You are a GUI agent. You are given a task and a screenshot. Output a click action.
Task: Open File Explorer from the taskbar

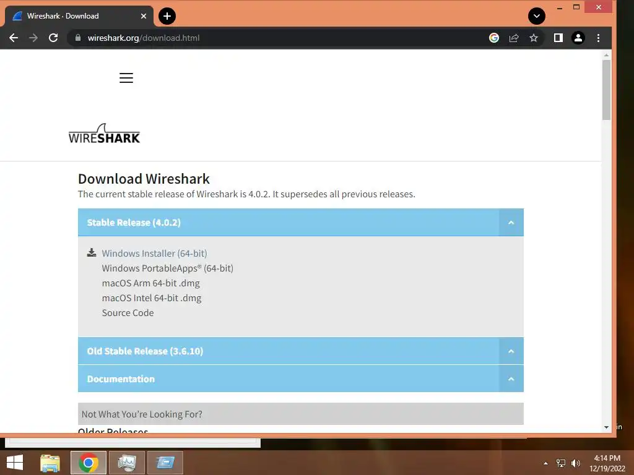click(50, 463)
